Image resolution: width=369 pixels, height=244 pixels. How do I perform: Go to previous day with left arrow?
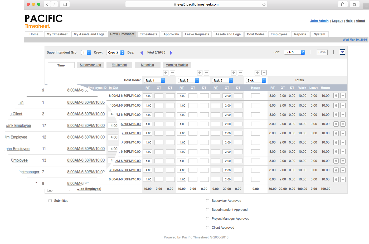coord(142,52)
